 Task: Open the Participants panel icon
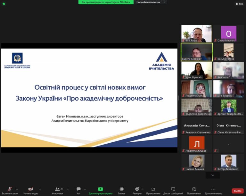click(57, 189)
